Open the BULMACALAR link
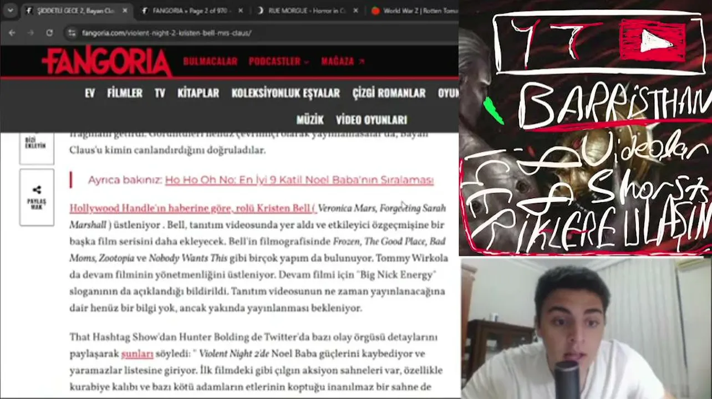 210,62
